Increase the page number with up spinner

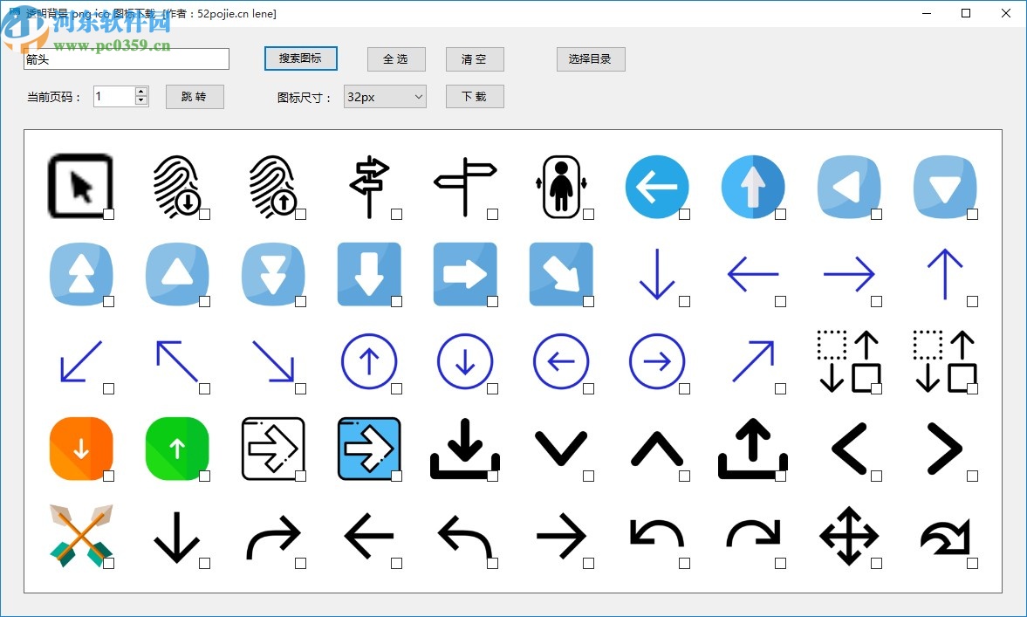click(x=140, y=92)
